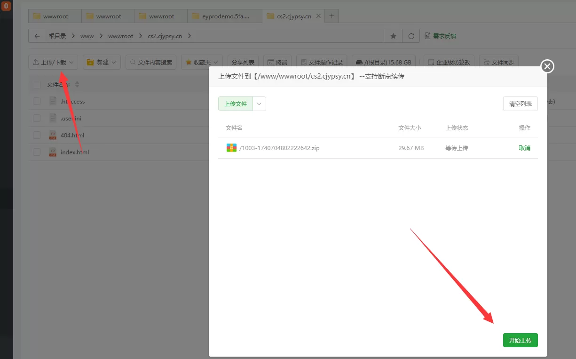Sort files by name using sort arrows

pyautogui.click(x=77, y=85)
